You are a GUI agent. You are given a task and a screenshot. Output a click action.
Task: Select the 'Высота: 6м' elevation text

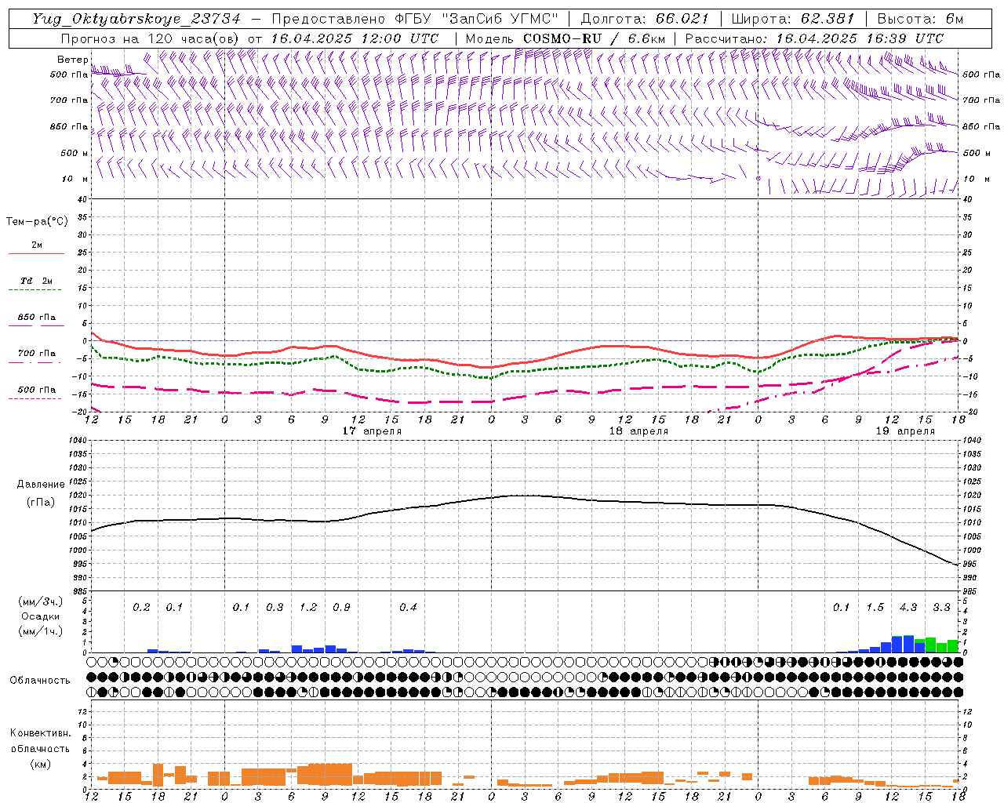[920, 19]
